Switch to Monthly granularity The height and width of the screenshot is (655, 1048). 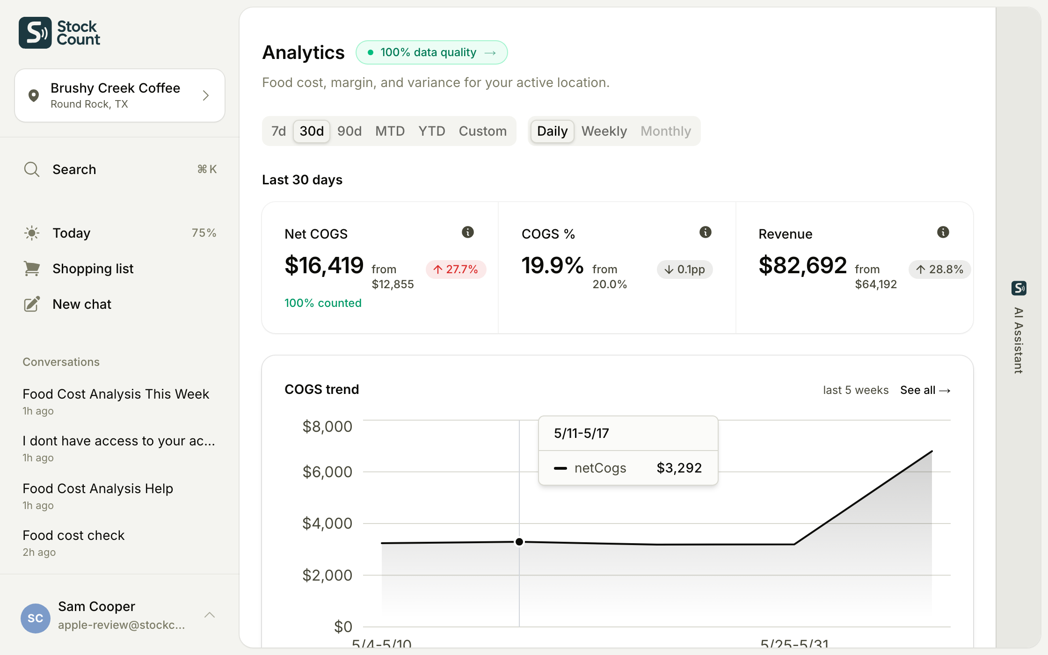(x=665, y=131)
